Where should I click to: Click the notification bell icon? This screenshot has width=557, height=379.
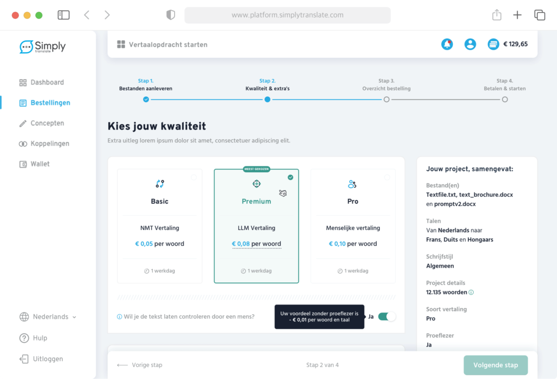[447, 45]
